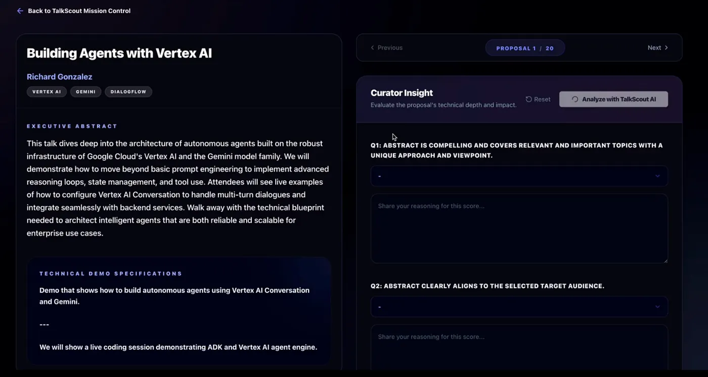708x377 pixels.
Task: Click speaker name Richard Gonzalez
Action: click(x=59, y=77)
